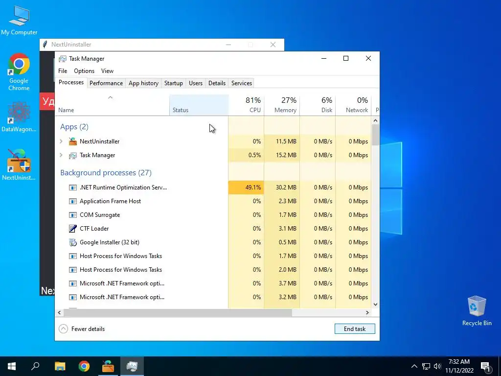The height and width of the screenshot is (376, 501).
Task: Click the 30.2 MB memory cell
Action: [282, 188]
